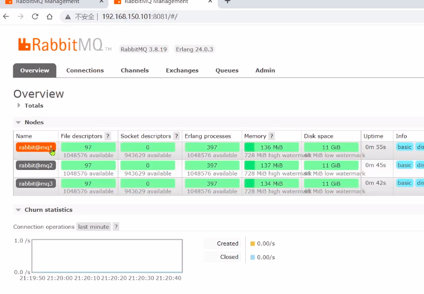Click the Erlang 24.0.3 version badge
The image size is (424, 294).
[195, 50]
